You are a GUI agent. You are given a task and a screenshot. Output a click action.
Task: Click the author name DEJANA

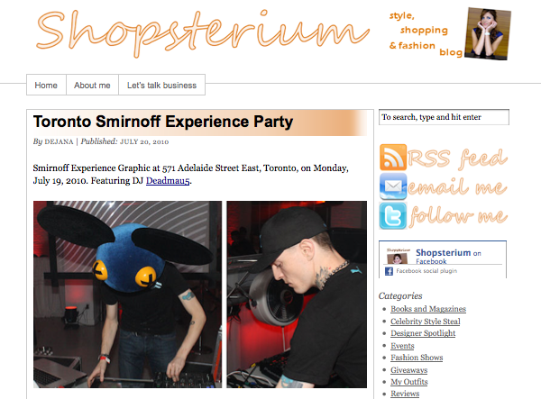click(x=59, y=142)
